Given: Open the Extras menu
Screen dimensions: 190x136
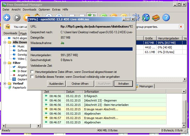Looking at the screenshot, I should (56, 10).
